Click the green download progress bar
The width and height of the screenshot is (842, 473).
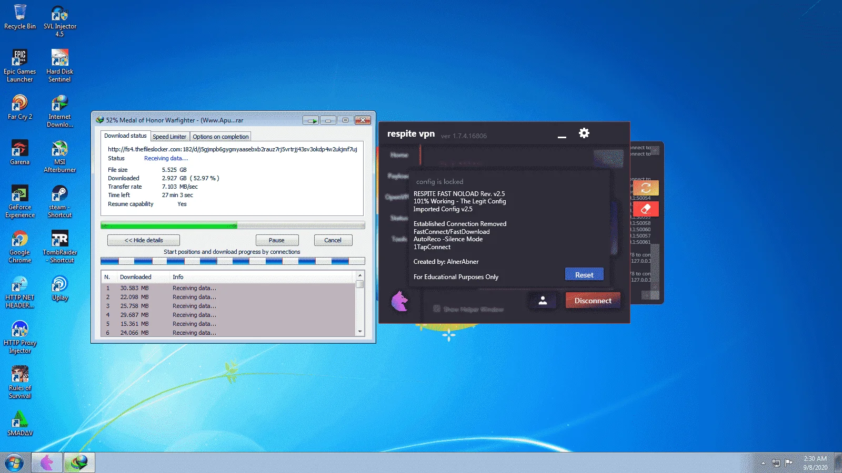pyautogui.click(x=233, y=225)
